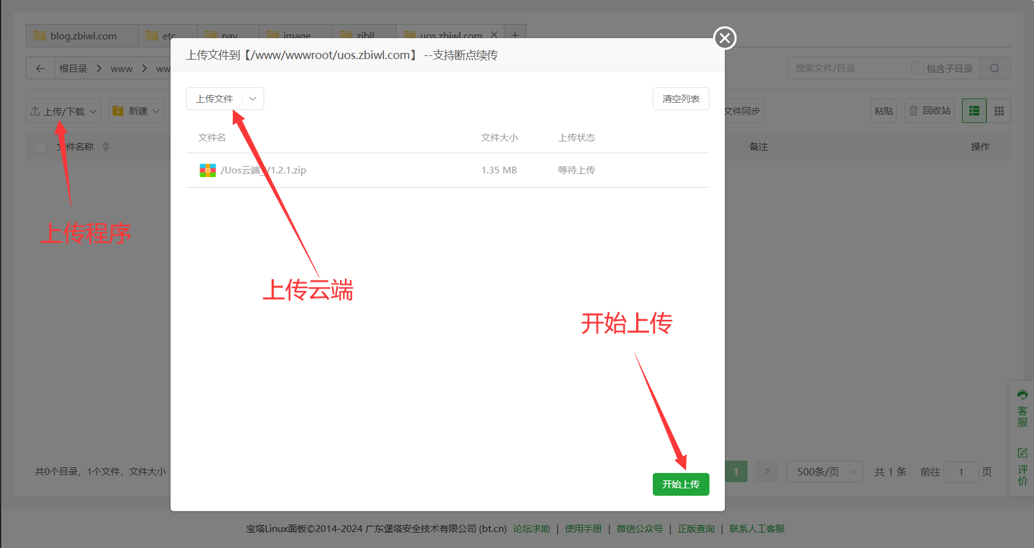
Task: Open the blog.zbiwl.com folder tab
Action: pos(82,36)
